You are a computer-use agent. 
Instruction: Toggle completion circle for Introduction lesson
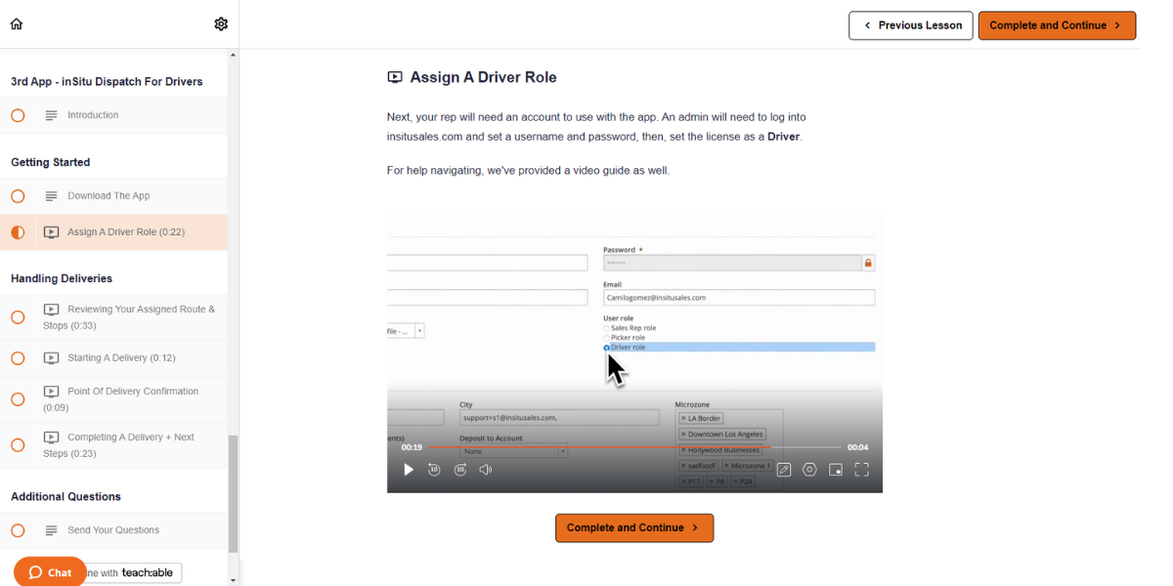click(x=18, y=115)
